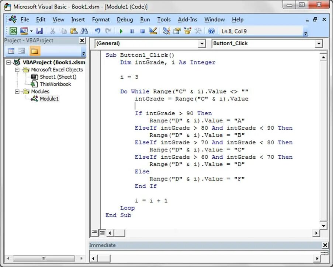The width and height of the screenshot is (333, 267).
Task: Open the Format menu
Action: 101,20
